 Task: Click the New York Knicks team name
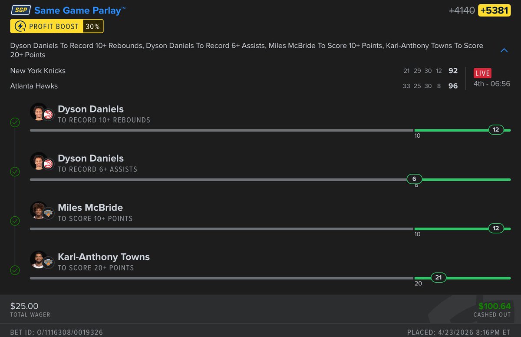click(x=38, y=71)
